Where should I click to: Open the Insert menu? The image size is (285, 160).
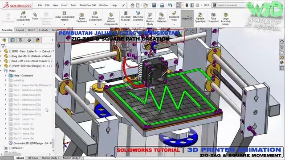coord(64,5)
